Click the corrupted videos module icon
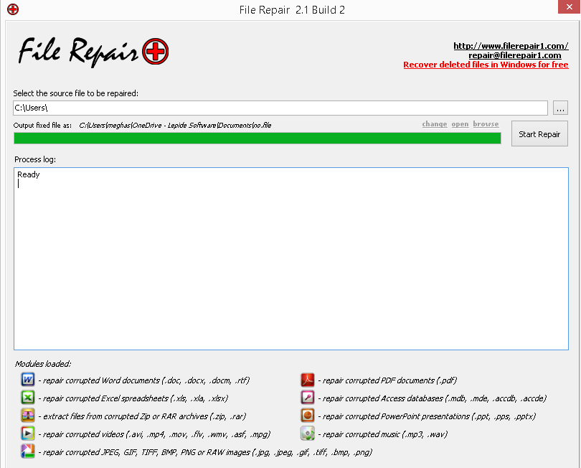 coord(28,434)
